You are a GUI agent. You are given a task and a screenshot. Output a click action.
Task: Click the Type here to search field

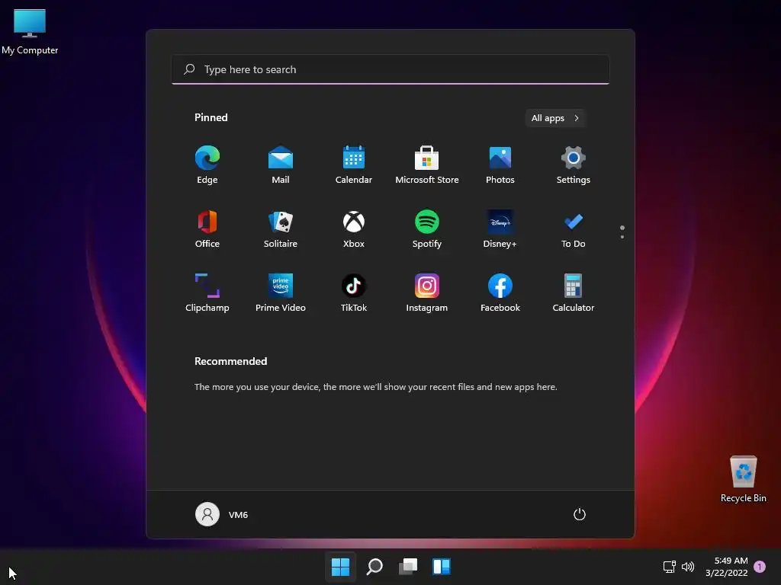390,69
